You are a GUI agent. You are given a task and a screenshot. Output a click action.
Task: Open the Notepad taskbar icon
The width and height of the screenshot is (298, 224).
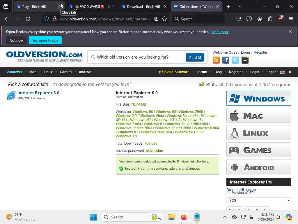click(197, 217)
